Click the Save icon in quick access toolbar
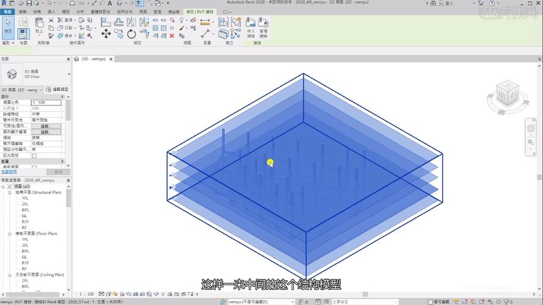The width and height of the screenshot is (543, 305). point(29,3)
